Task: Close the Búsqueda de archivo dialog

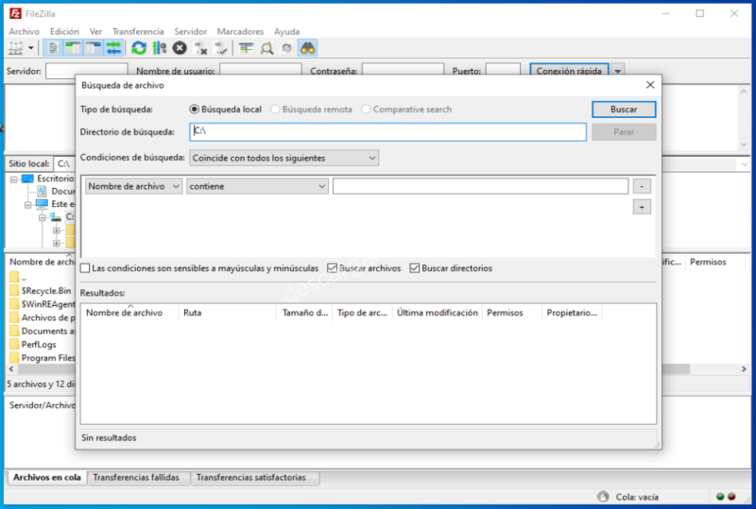Action: 650,85
